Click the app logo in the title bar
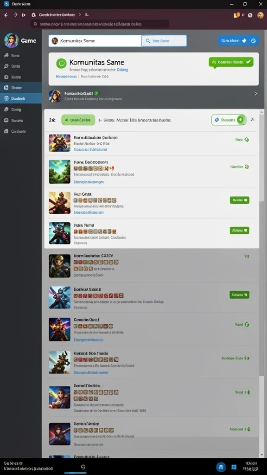This screenshot has height=475, width=267. (6, 4)
